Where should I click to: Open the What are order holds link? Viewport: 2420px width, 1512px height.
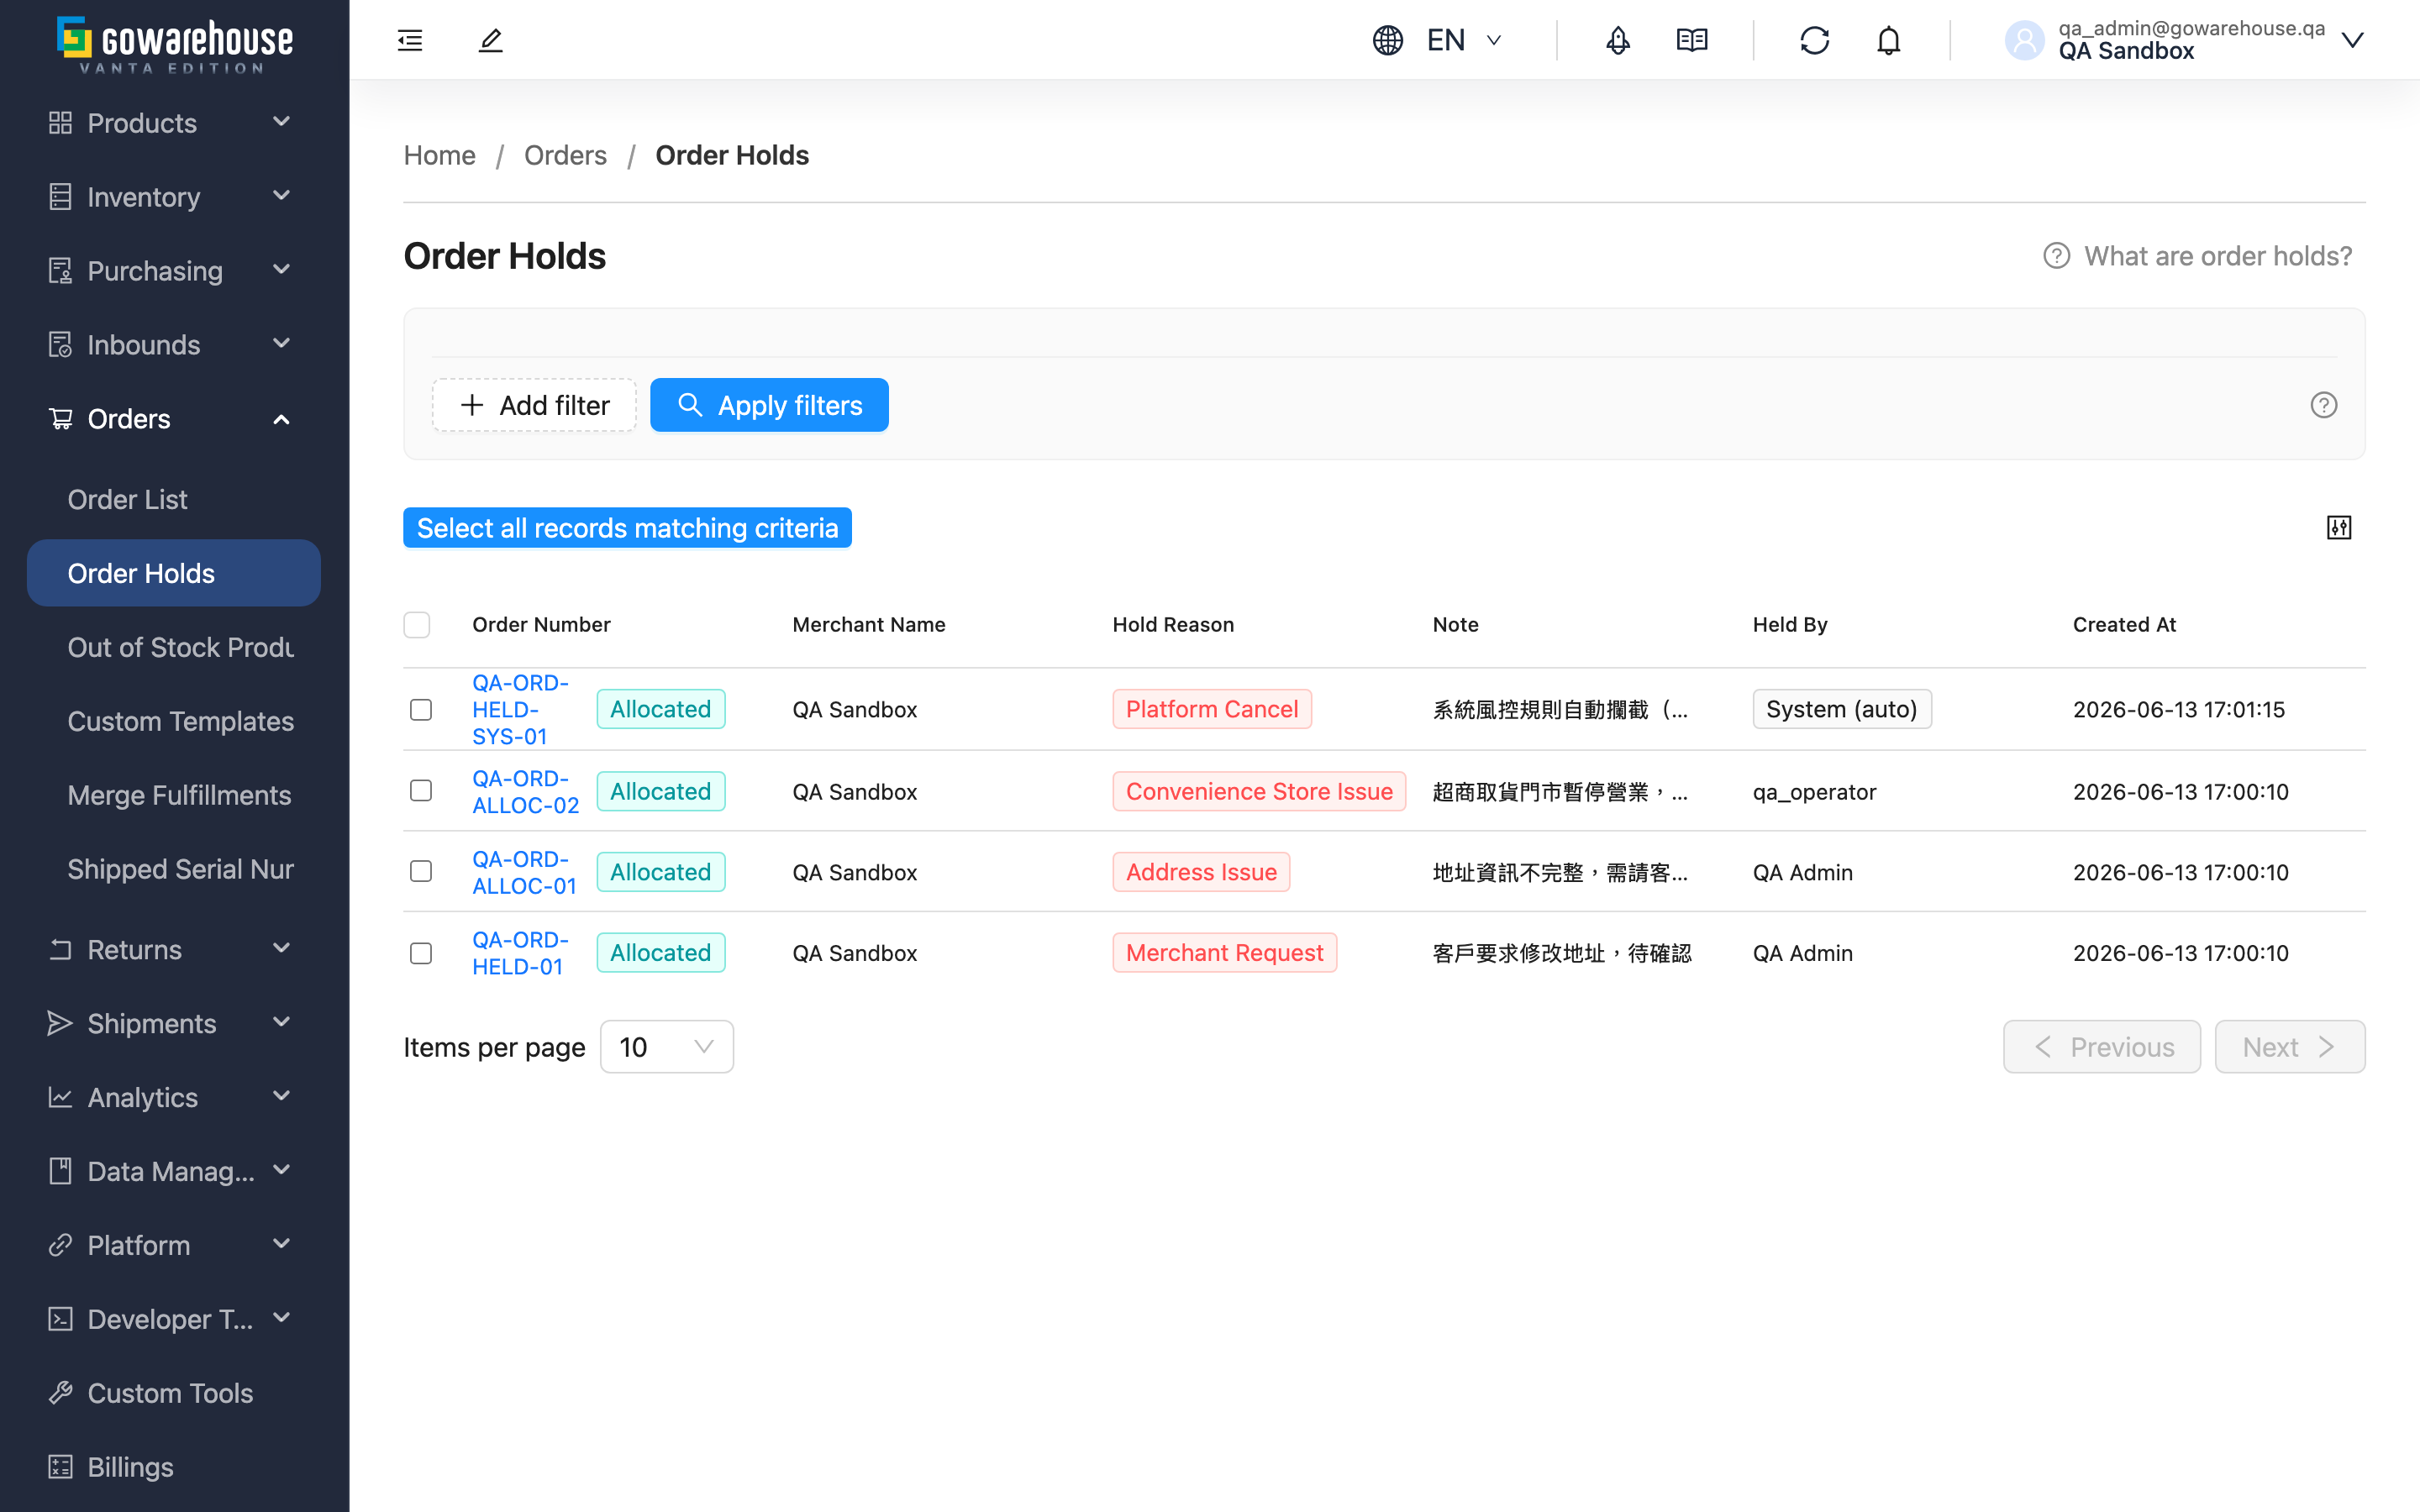[2198, 256]
